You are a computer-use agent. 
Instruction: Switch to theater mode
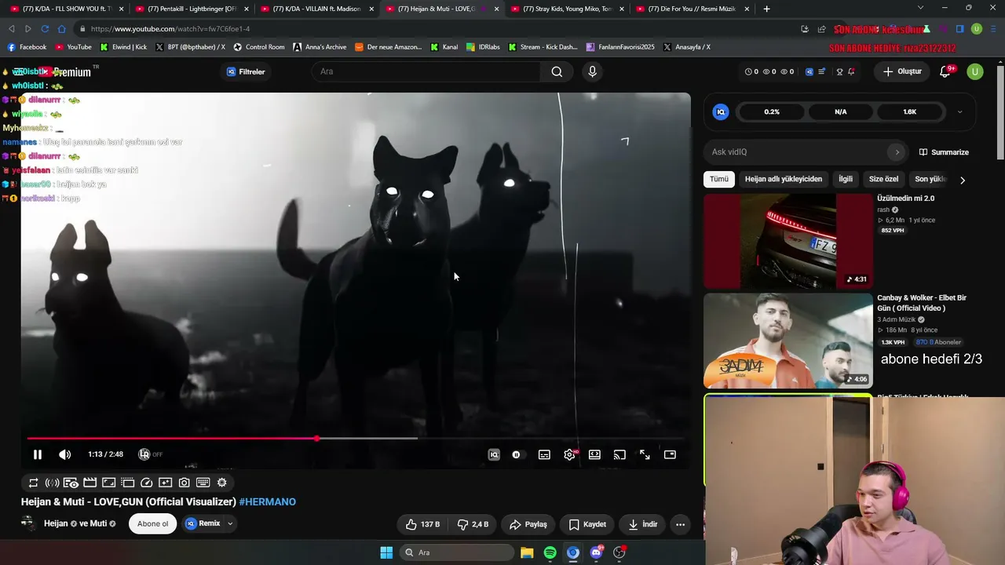[594, 454]
